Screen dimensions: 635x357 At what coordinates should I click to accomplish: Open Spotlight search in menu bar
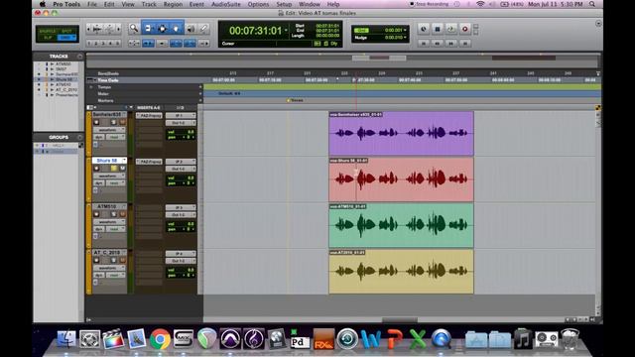click(592, 4)
